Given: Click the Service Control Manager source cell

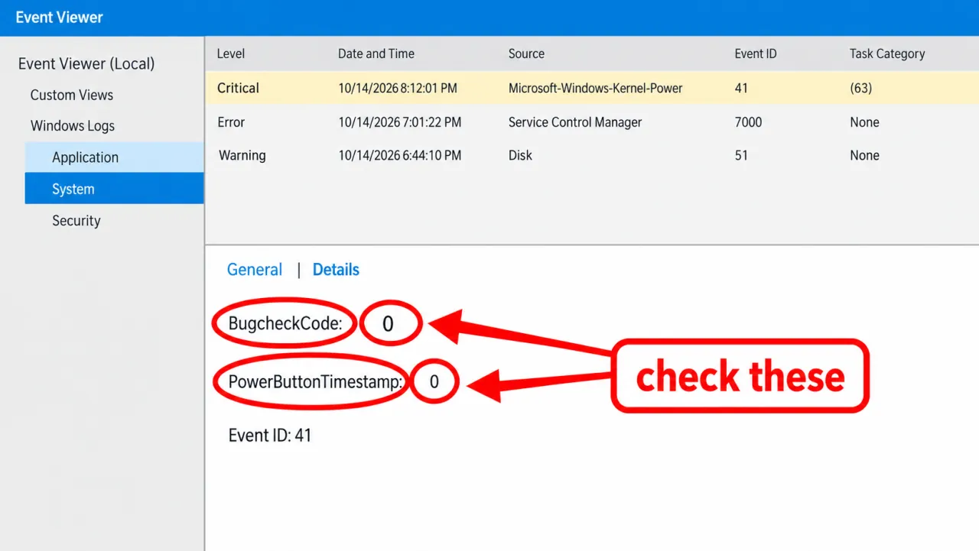Looking at the screenshot, I should tap(575, 122).
